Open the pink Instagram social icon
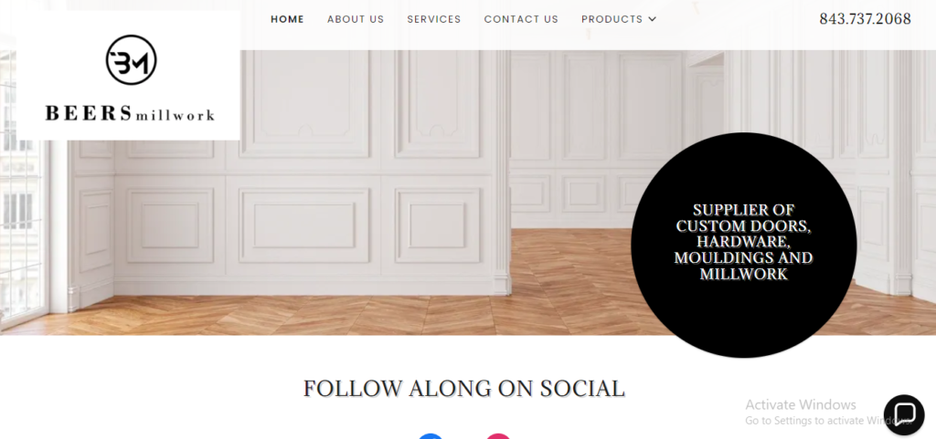936x439 pixels. click(498, 436)
